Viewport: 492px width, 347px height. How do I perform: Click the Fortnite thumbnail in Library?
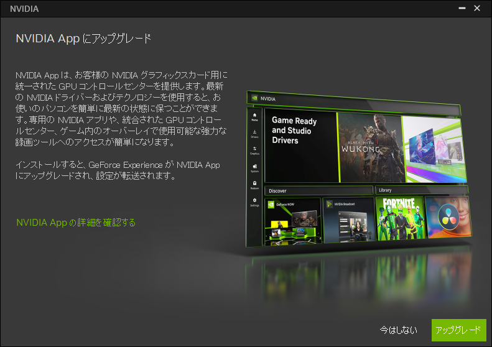399,219
